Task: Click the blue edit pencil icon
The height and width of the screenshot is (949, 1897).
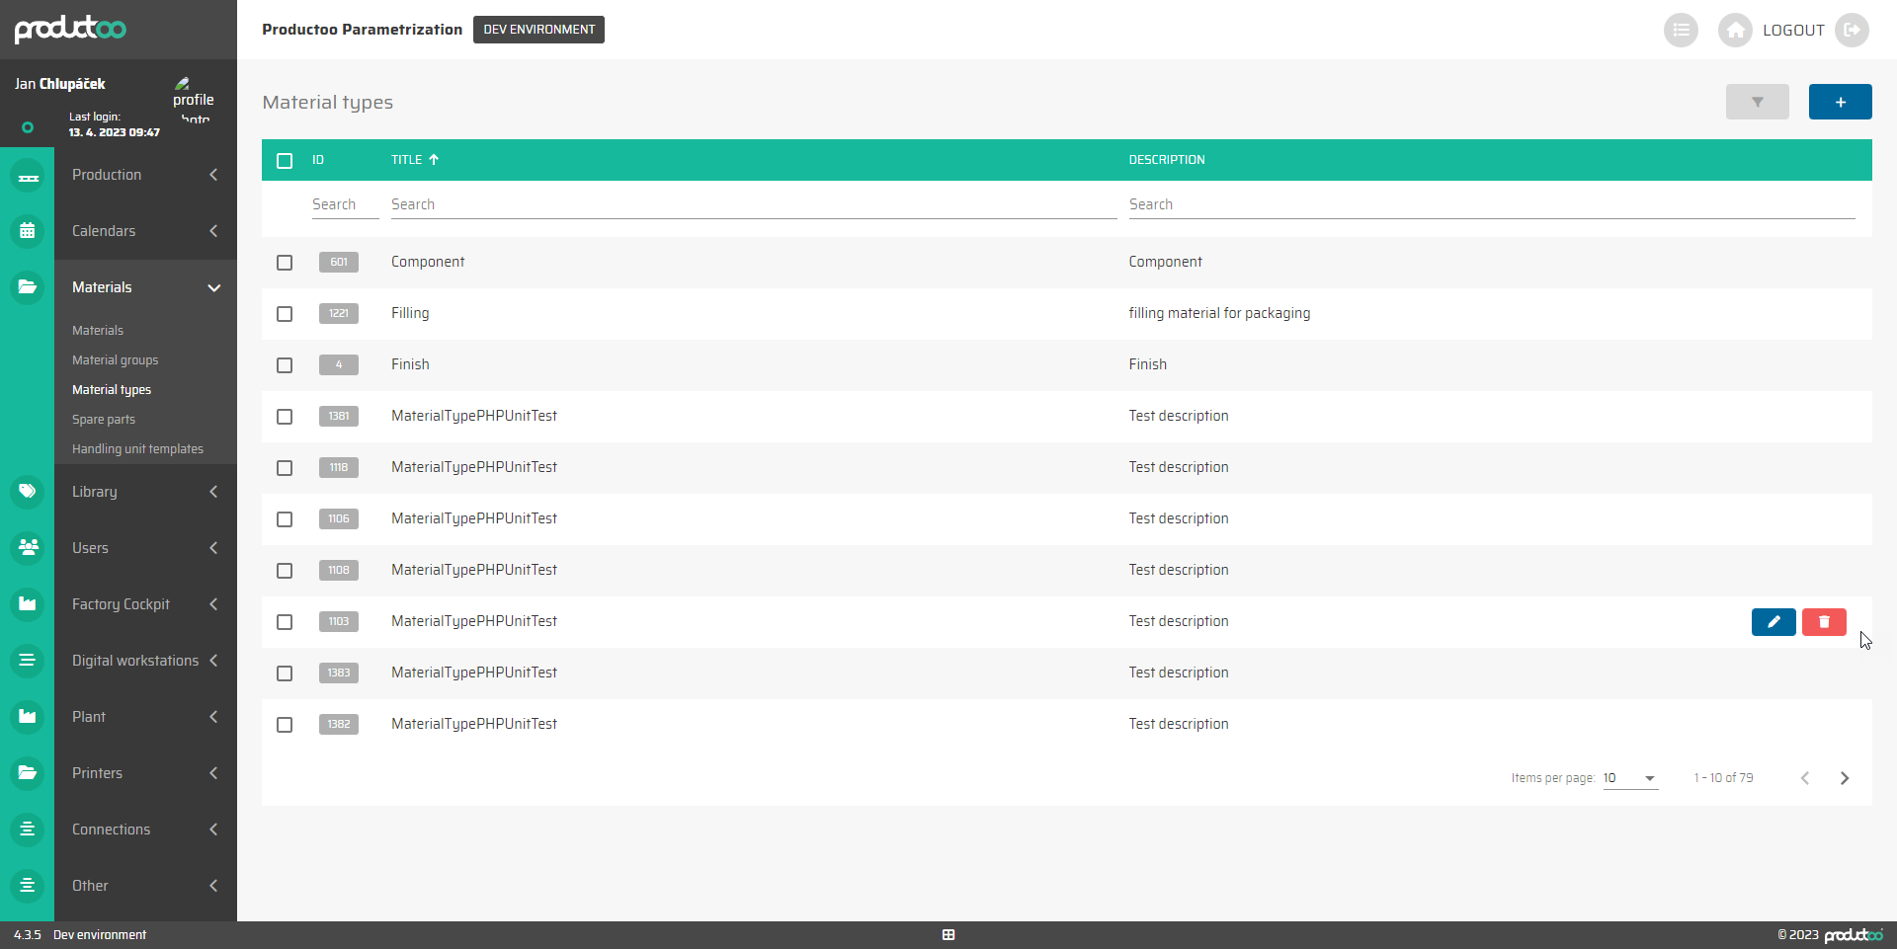Action: point(1773,622)
